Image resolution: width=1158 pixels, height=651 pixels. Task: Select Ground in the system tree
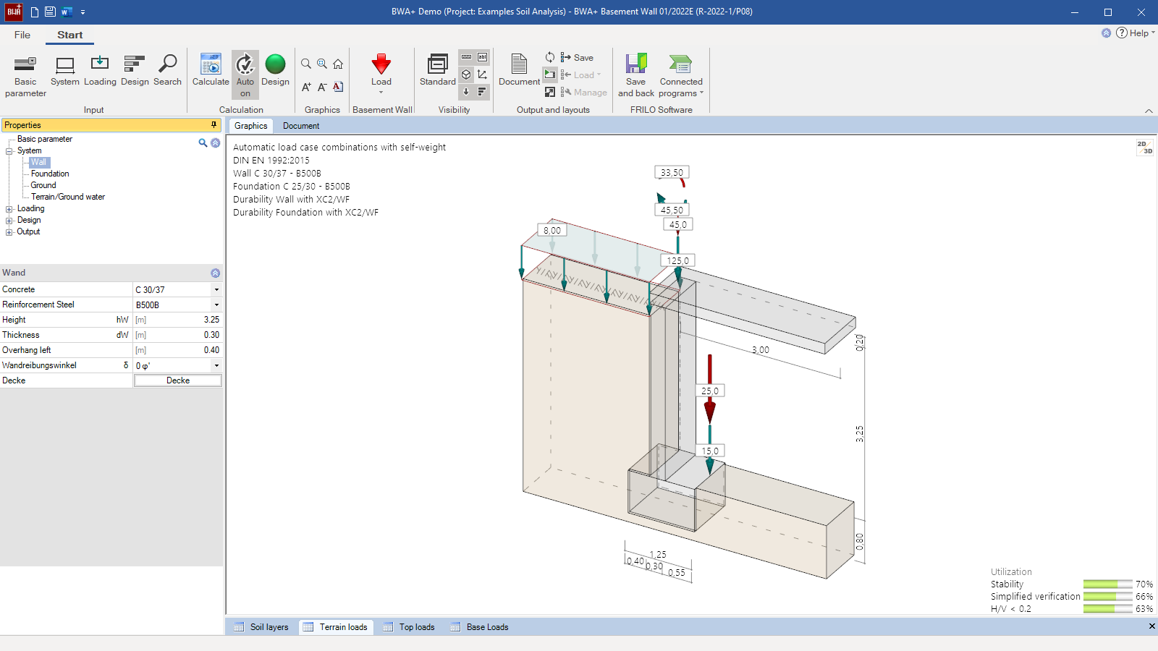coord(43,185)
